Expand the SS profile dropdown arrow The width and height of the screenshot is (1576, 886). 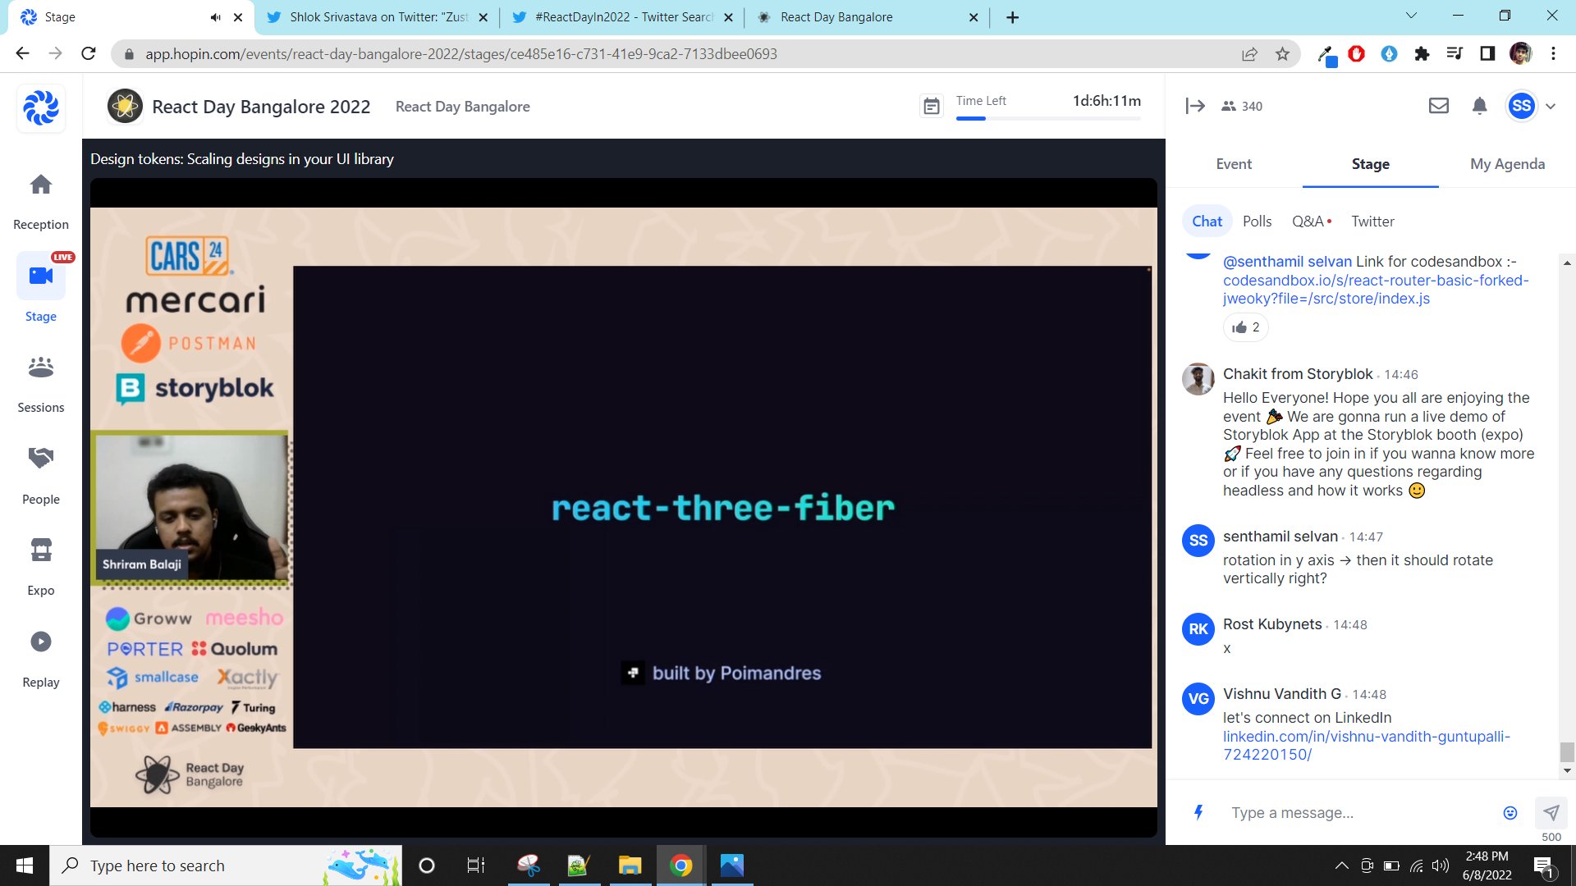pos(1551,106)
